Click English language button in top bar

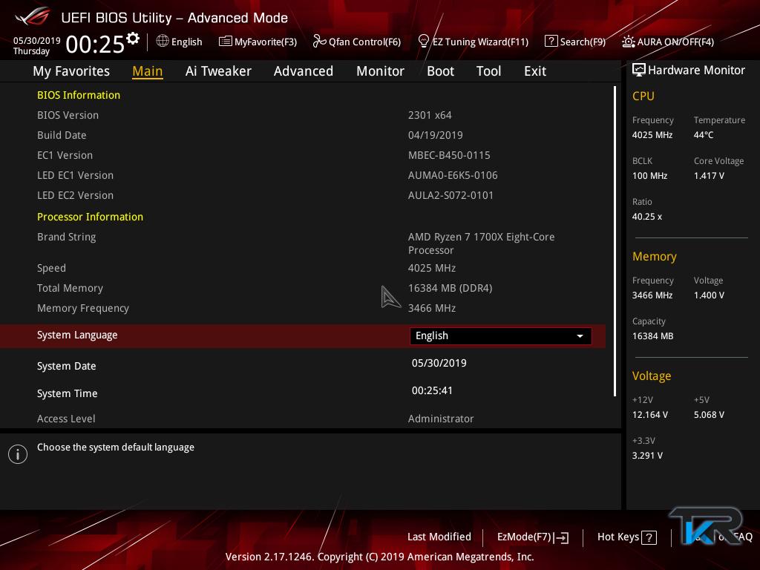point(180,42)
